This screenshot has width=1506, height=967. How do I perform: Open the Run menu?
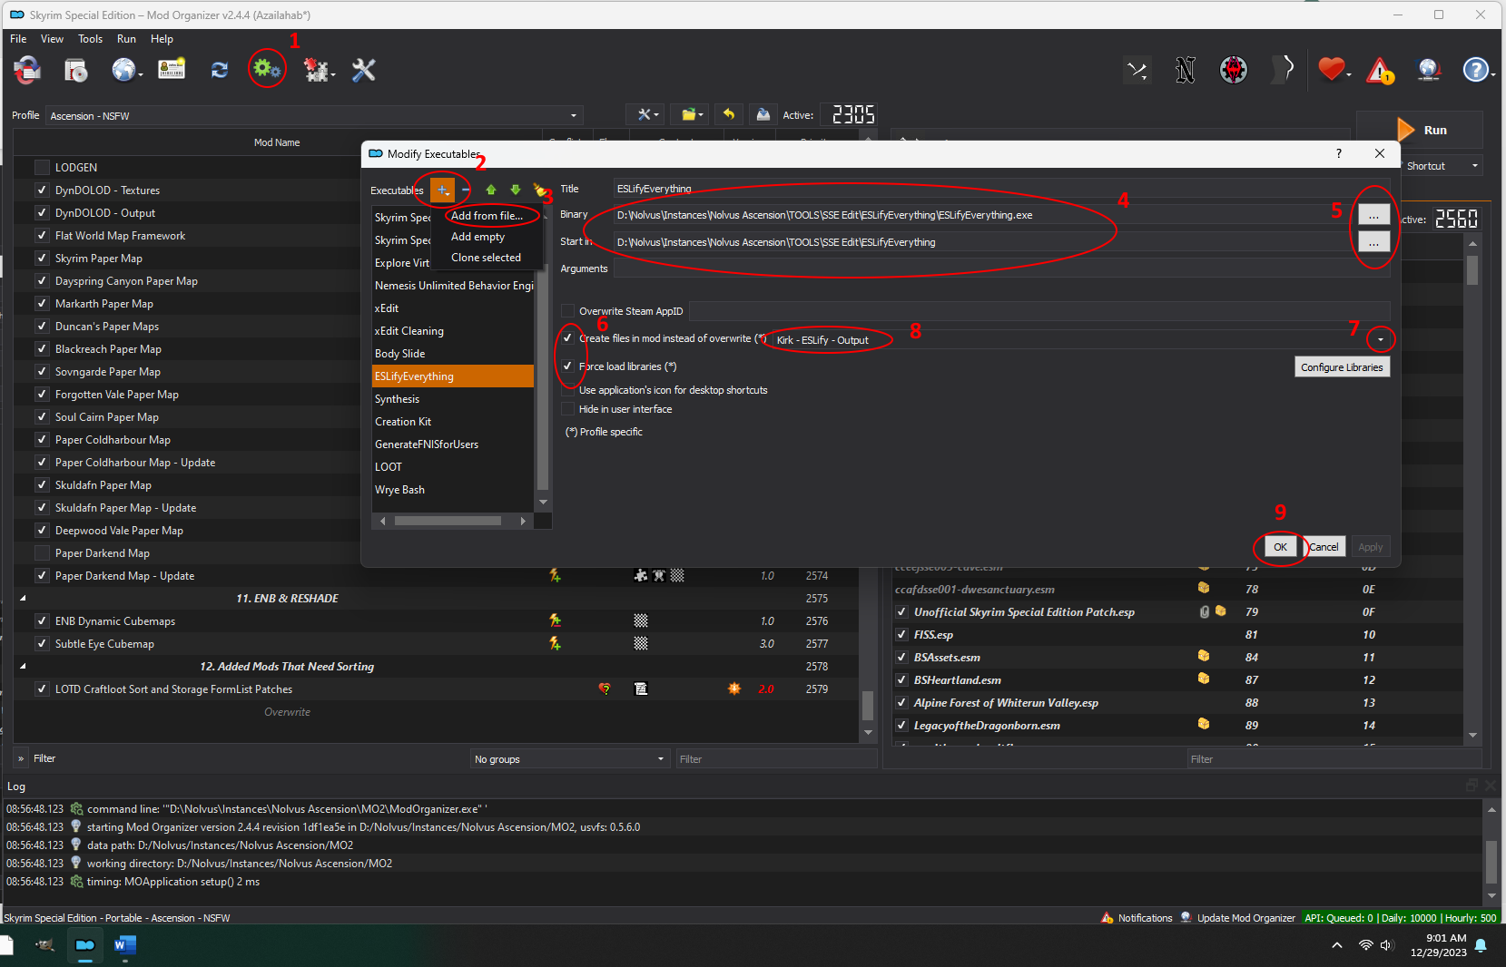[126, 39]
